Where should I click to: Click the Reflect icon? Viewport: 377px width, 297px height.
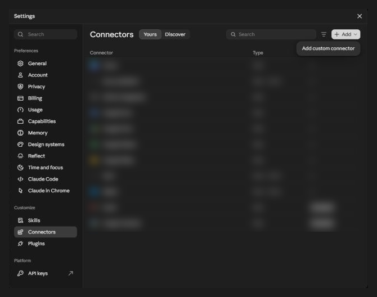coord(20,156)
